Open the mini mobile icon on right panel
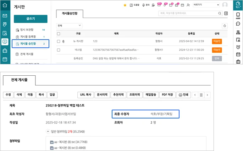This screenshot has width=243, height=151. coord(238,16)
